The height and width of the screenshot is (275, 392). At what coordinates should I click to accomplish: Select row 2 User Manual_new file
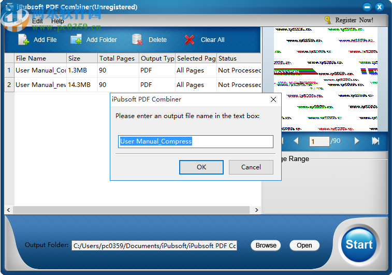40,85
